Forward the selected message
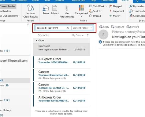Screen dimensions: 145x117 pyautogui.click(x=133, y=27)
